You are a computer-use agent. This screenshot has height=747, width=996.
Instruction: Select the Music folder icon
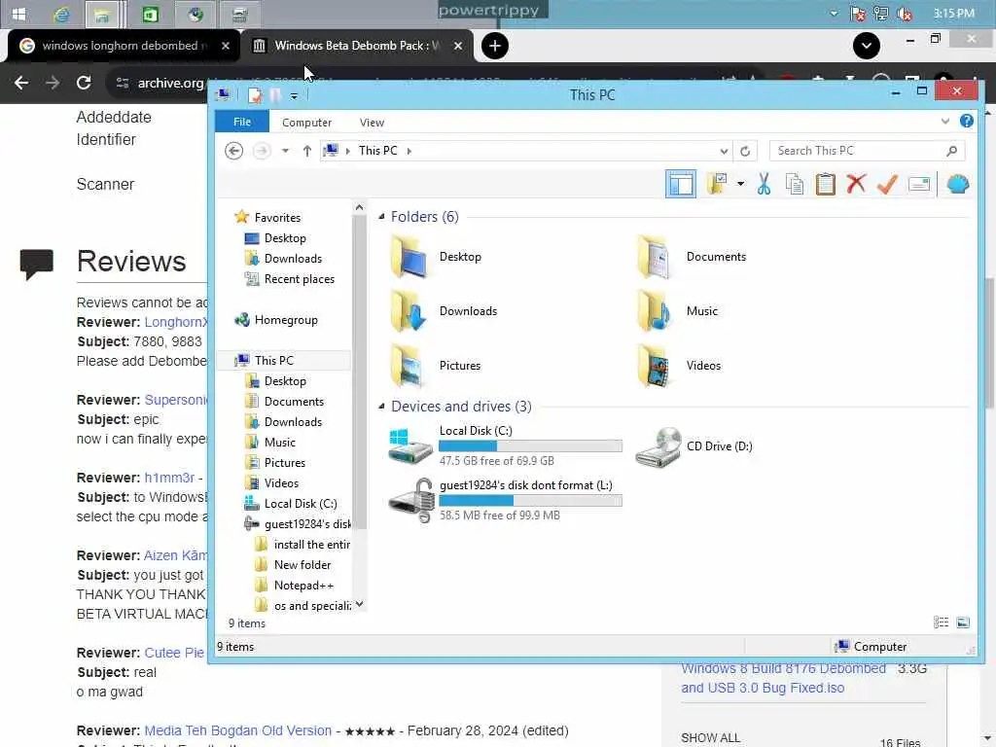tap(655, 310)
